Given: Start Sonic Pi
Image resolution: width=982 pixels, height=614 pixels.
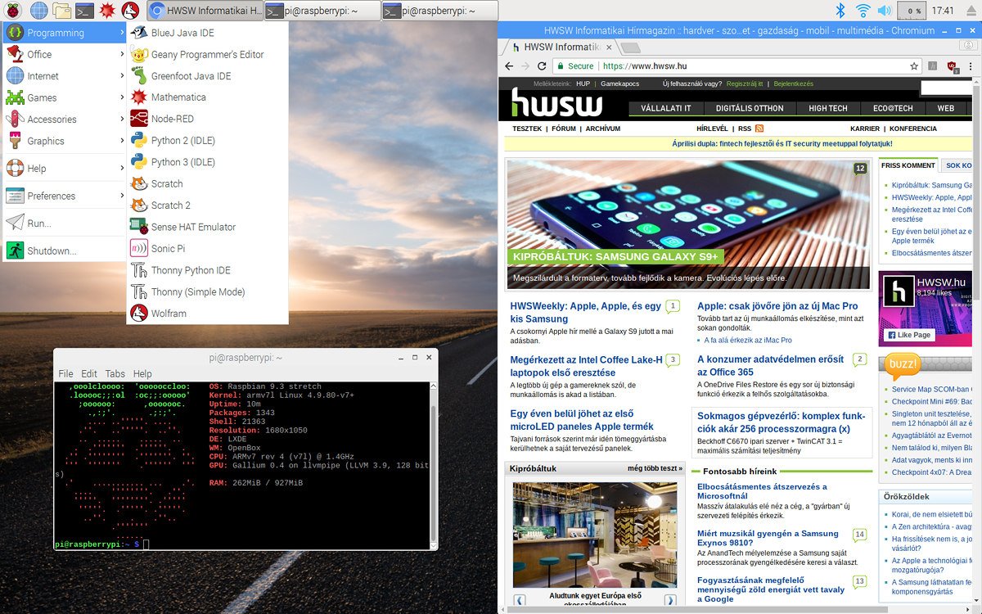Looking at the screenshot, I should pyautogui.click(x=207, y=248).
